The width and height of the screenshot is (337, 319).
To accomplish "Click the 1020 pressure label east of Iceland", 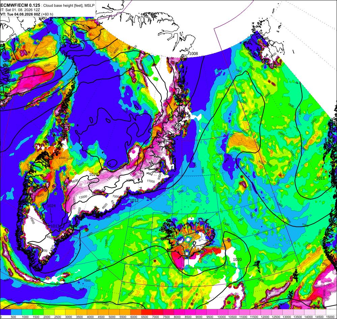I will pyautogui.click(x=237, y=260).
